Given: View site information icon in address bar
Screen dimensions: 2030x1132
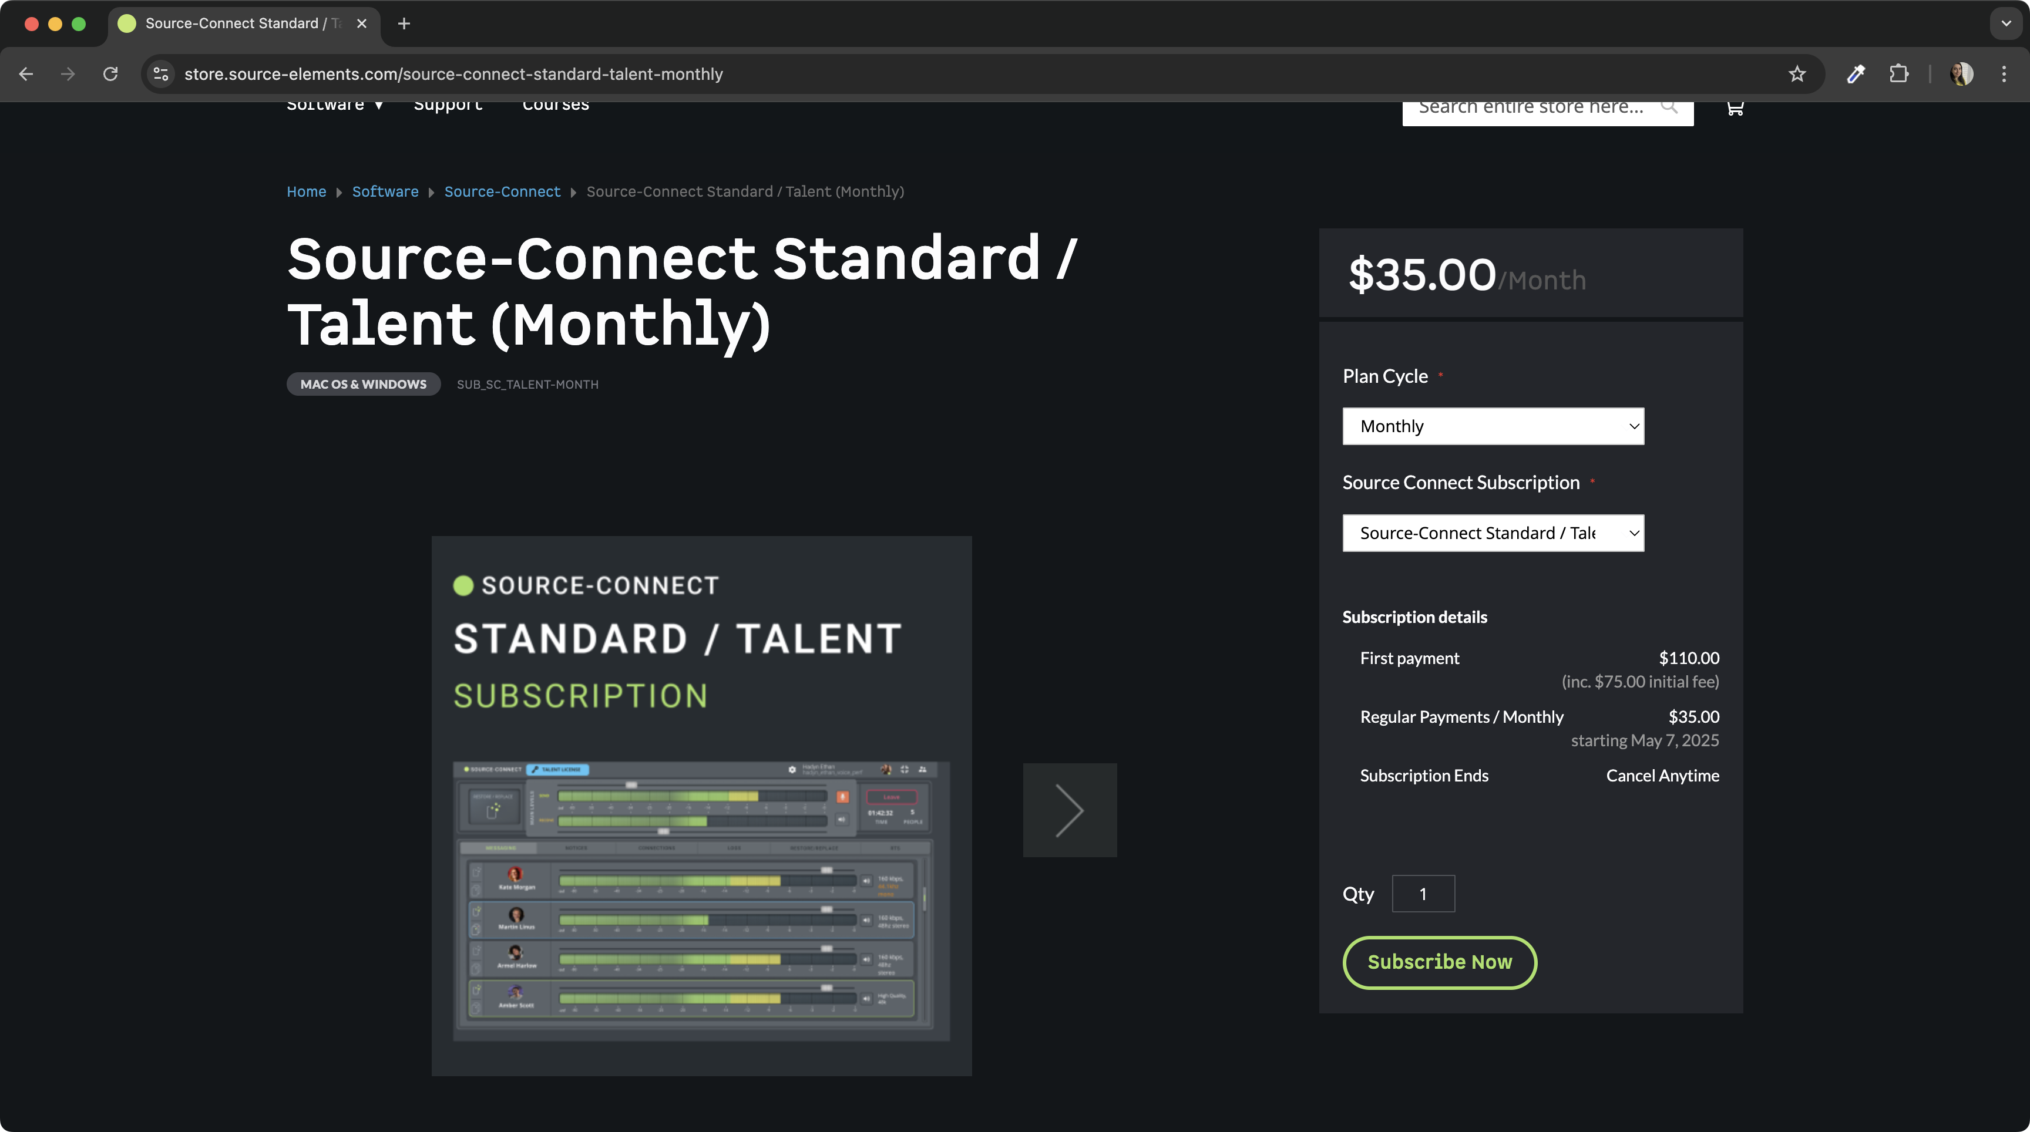Looking at the screenshot, I should click(161, 74).
